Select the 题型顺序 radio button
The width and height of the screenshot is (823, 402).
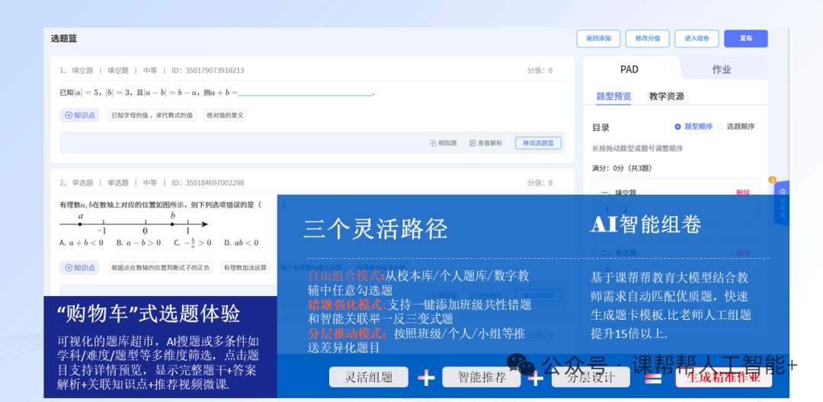click(x=677, y=126)
